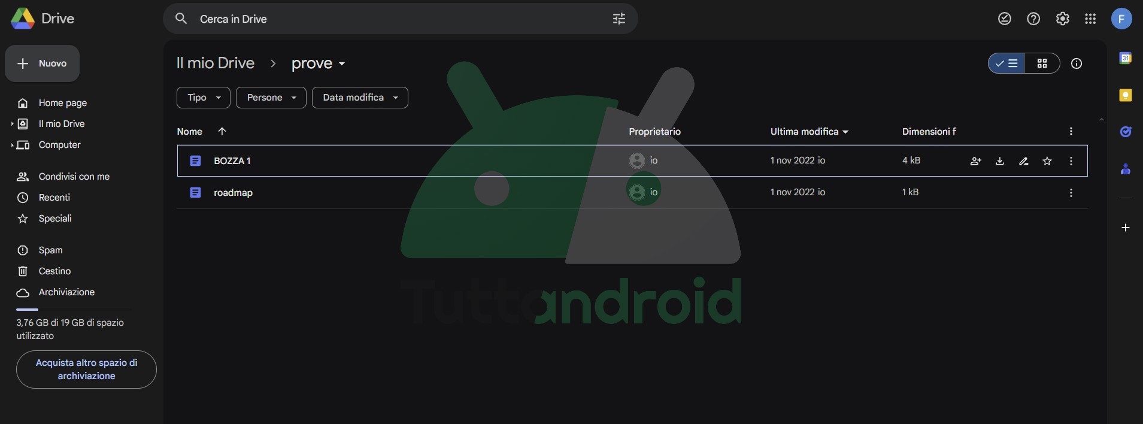This screenshot has width=1143, height=424.
Task: Open the help question mark icon
Action: (x=1033, y=19)
